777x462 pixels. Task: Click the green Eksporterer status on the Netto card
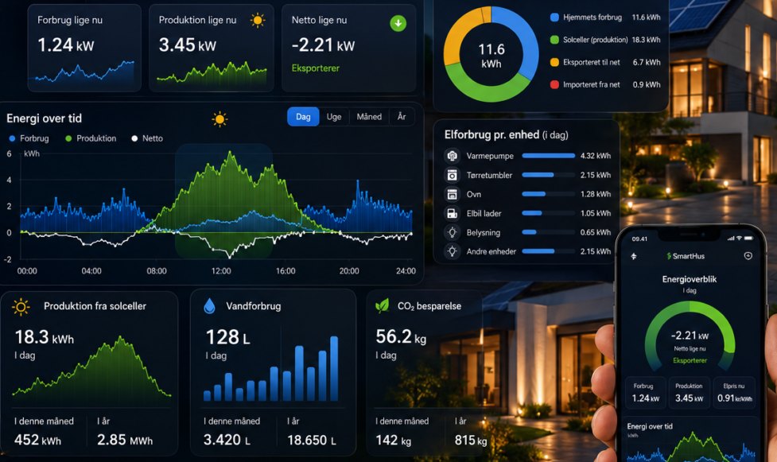315,68
